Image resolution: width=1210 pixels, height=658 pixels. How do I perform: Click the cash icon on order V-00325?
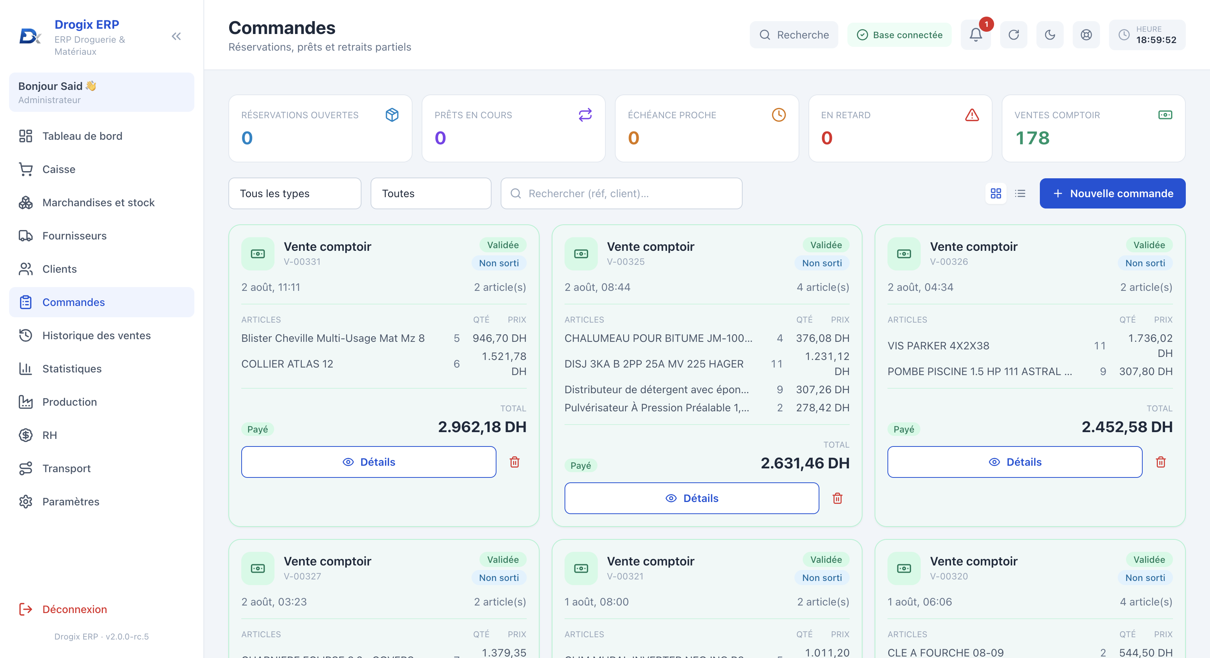pyautogui.click(x=581, y=254)
